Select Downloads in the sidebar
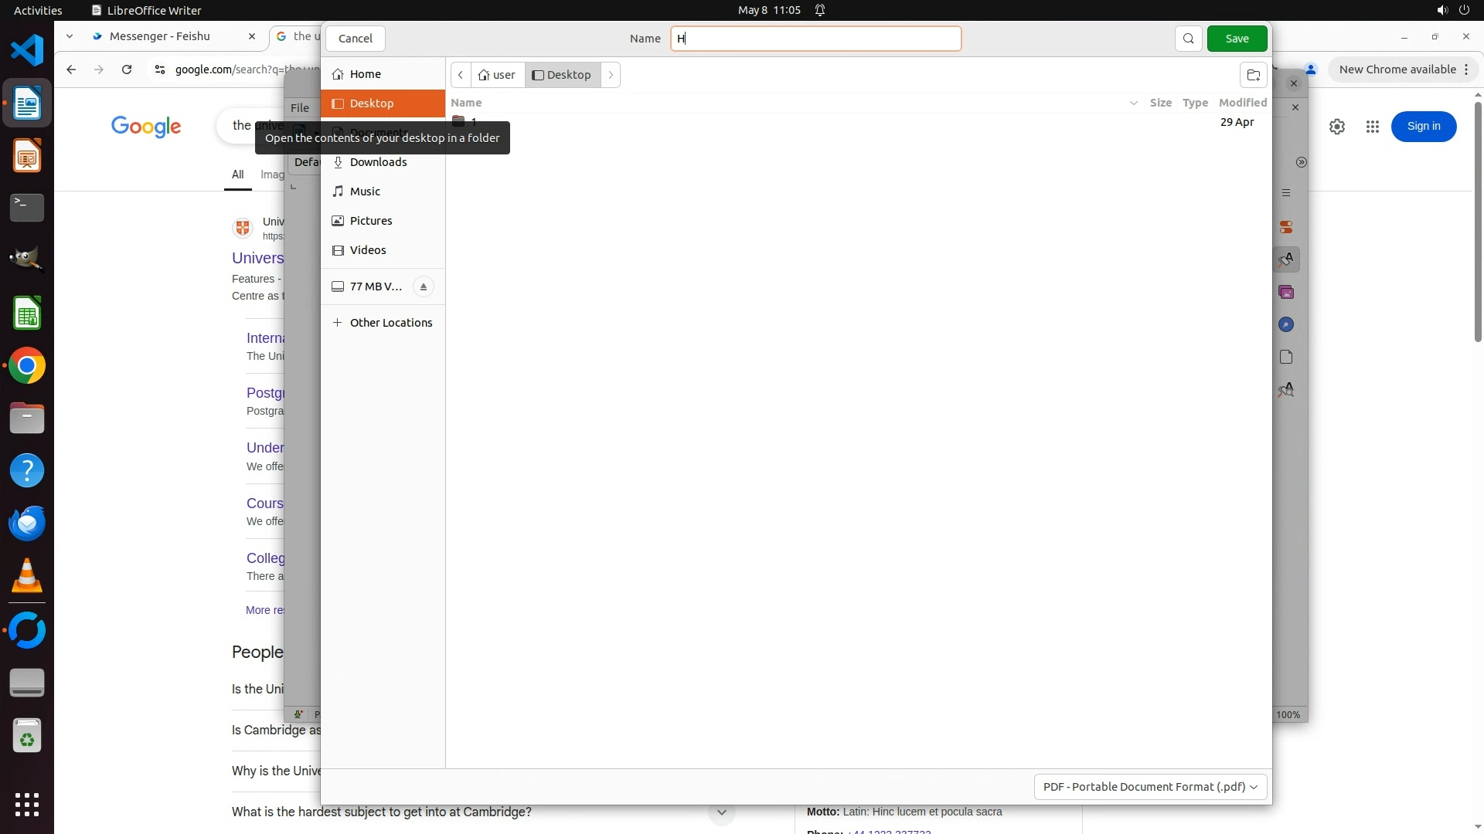The image size is (1484, 834). point(378,162)
